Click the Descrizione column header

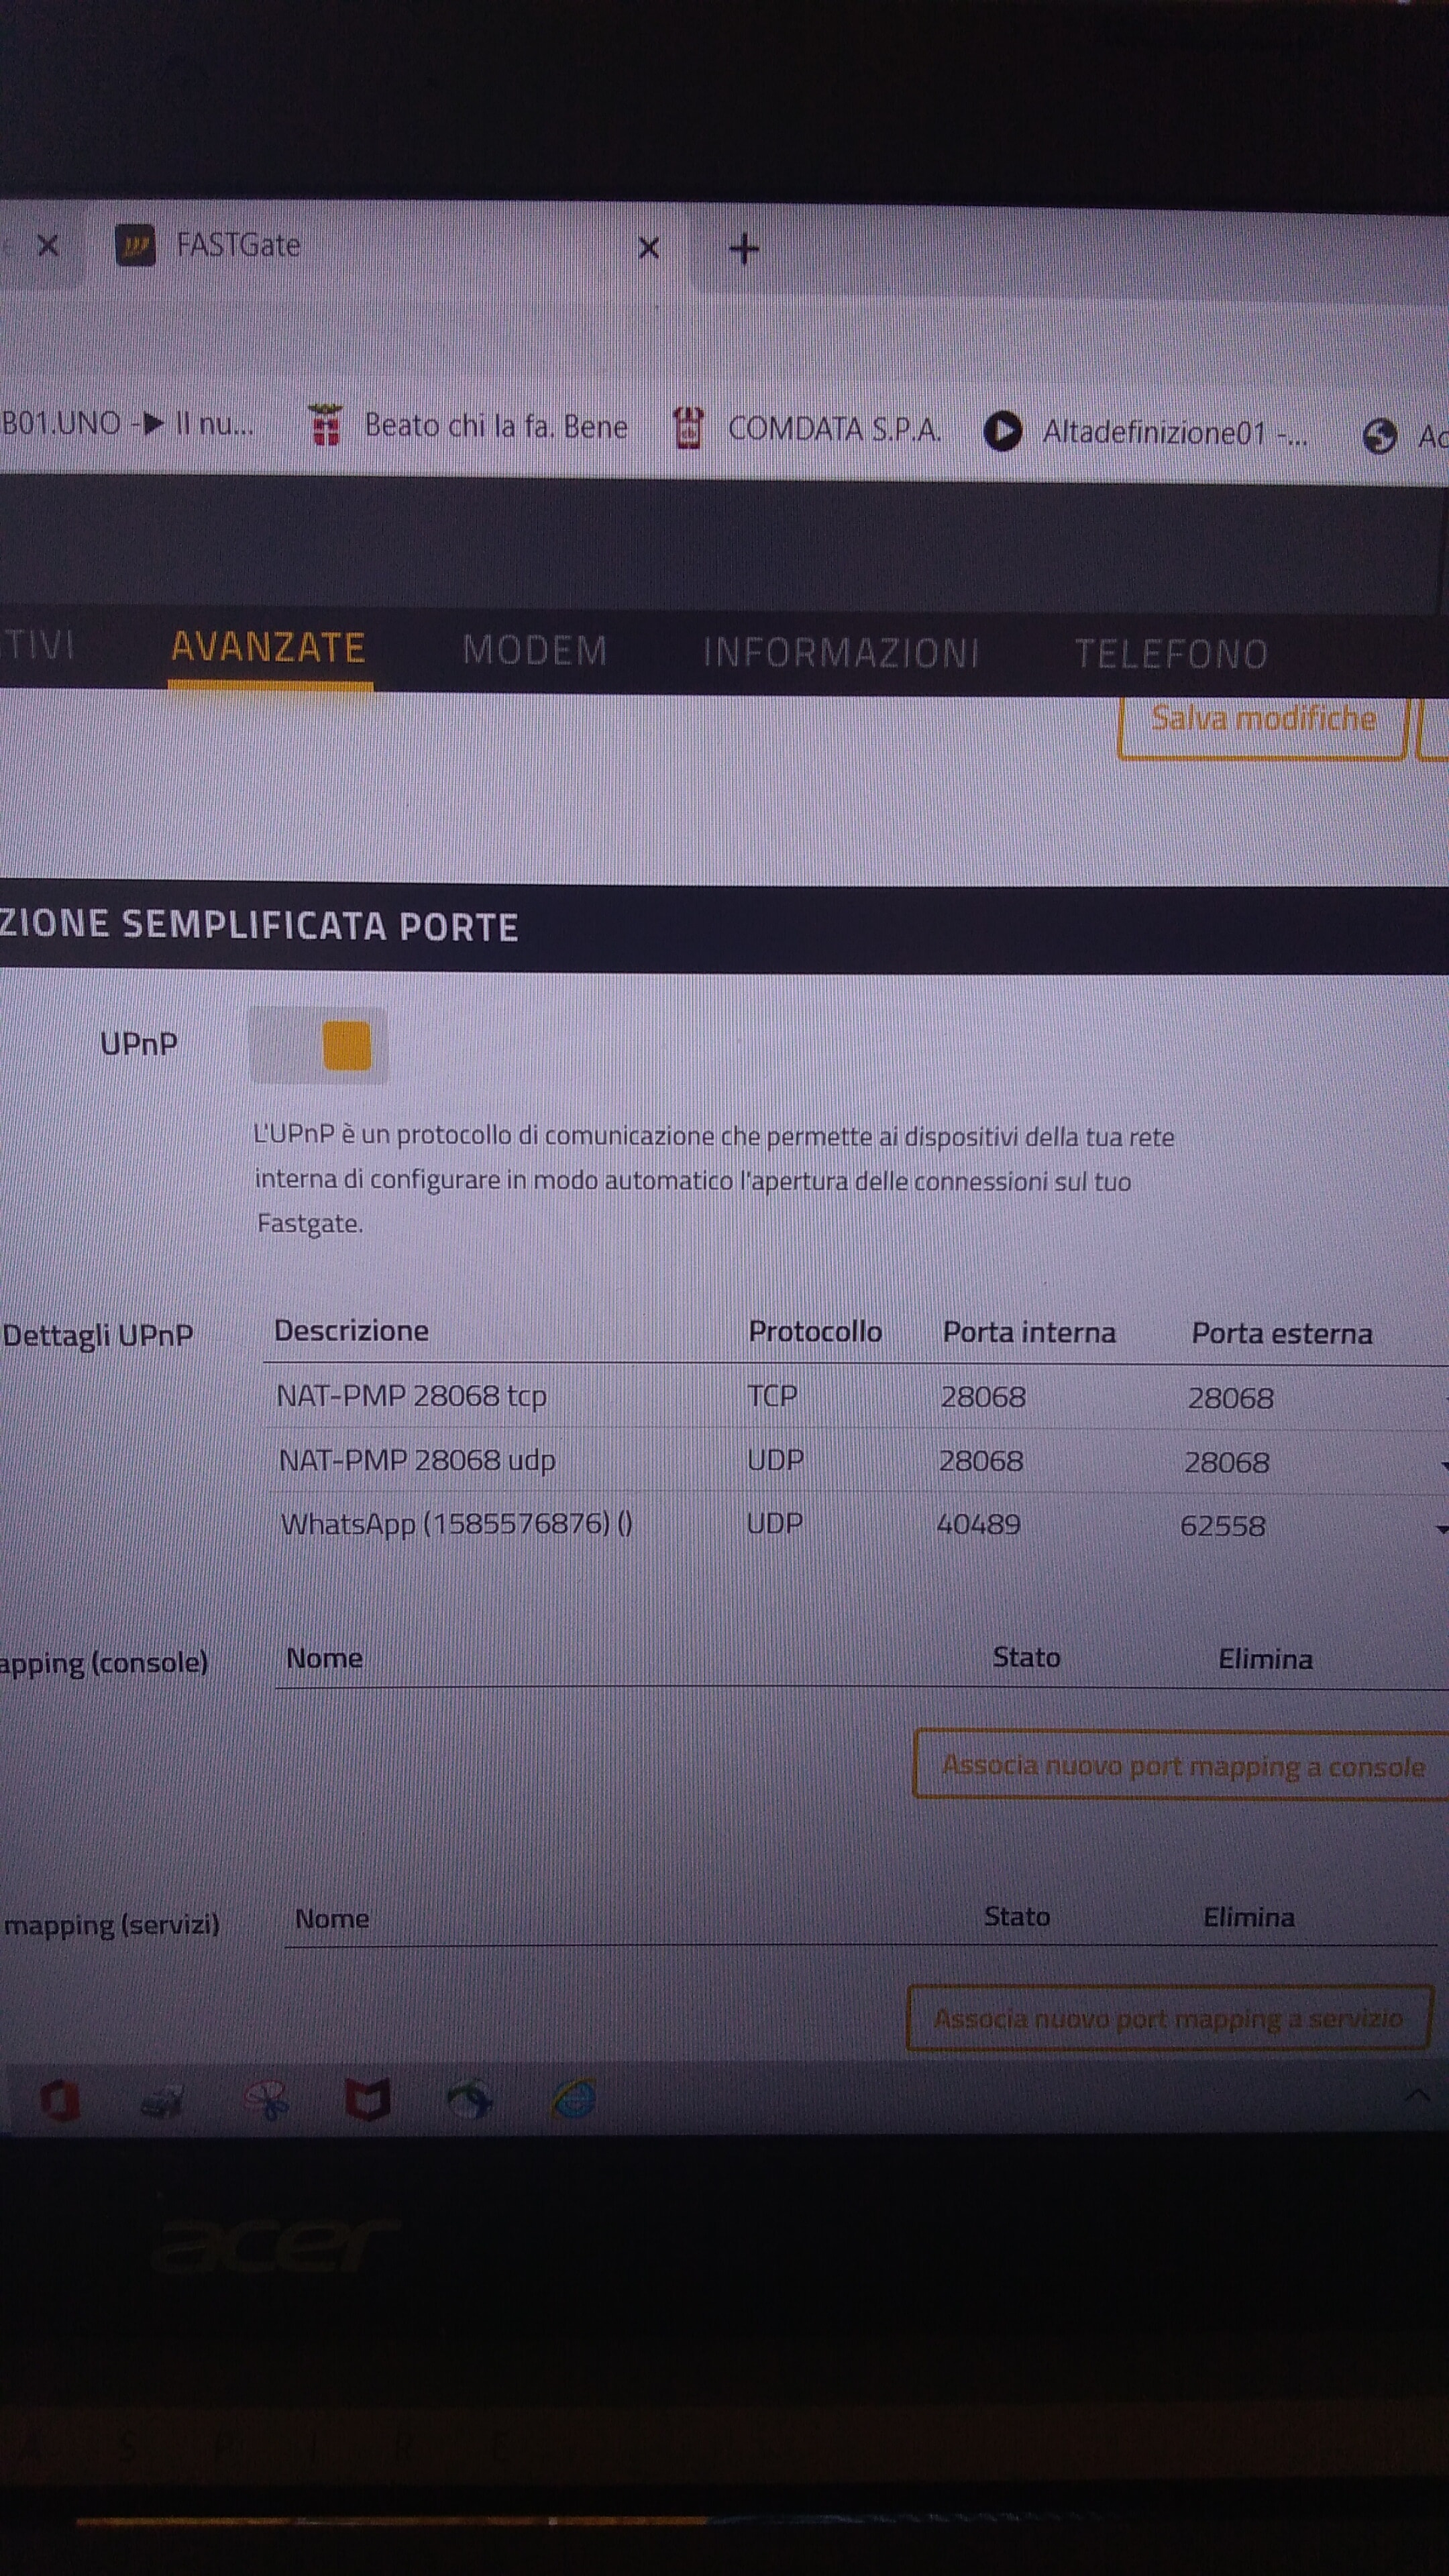point(351,1331)
